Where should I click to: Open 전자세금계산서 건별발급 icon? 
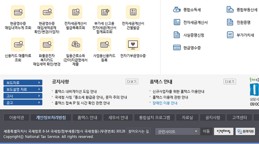point(133,12)
